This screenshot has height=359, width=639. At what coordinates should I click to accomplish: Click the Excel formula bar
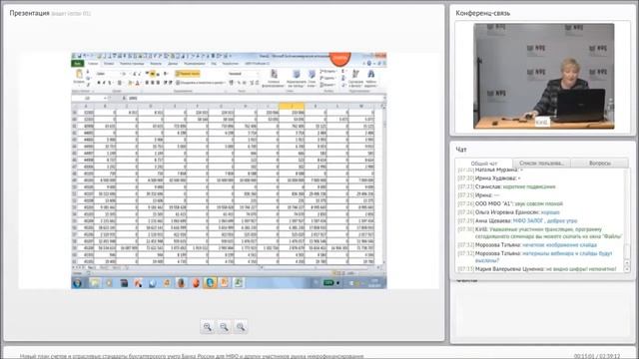tap(255, 98)
